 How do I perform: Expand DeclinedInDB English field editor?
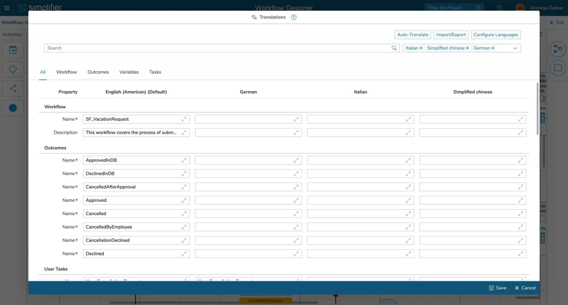point(184,174)
